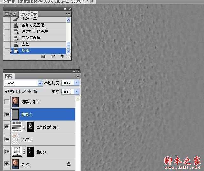Open the 不透明度 slider arrow
Viewport: 204px width, 171px height.
[x=76, y=83]
